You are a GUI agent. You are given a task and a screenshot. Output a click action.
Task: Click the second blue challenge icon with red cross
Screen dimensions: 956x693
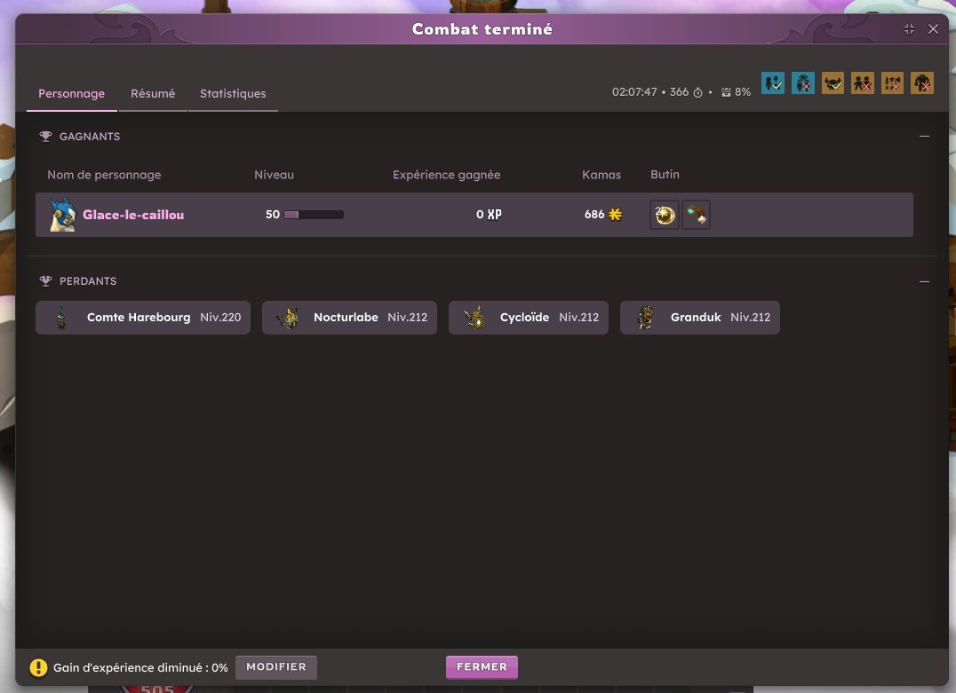803,83
